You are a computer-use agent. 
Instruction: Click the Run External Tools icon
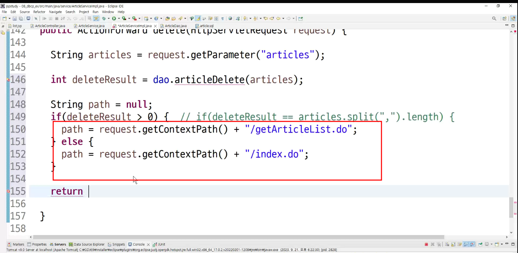point(134,18)
